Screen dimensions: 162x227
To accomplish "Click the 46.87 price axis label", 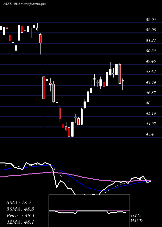I will [x=151, y=93].
